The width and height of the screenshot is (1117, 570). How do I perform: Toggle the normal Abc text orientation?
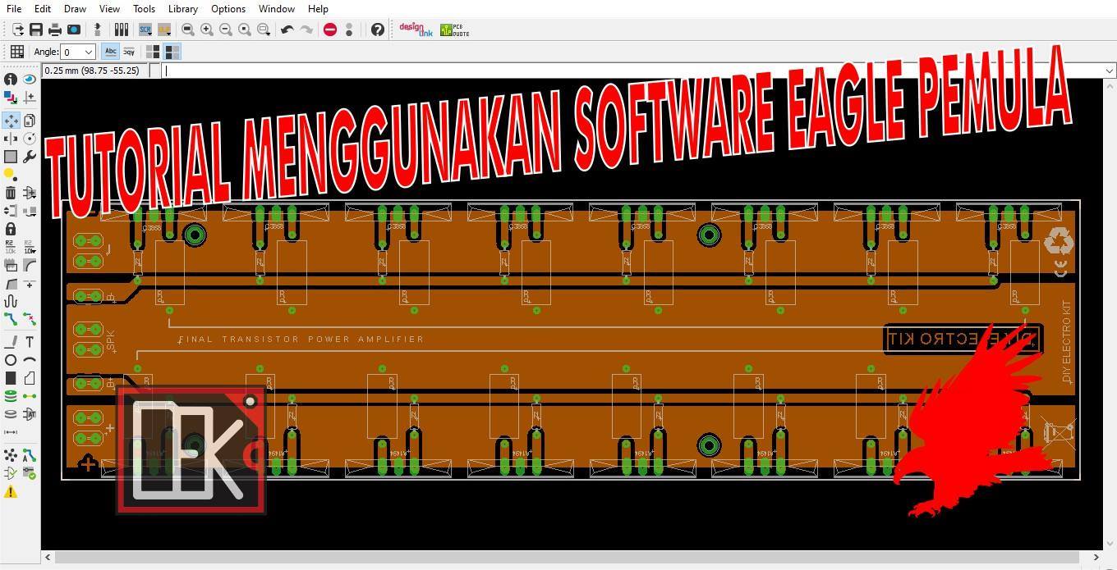pos(111,52)
